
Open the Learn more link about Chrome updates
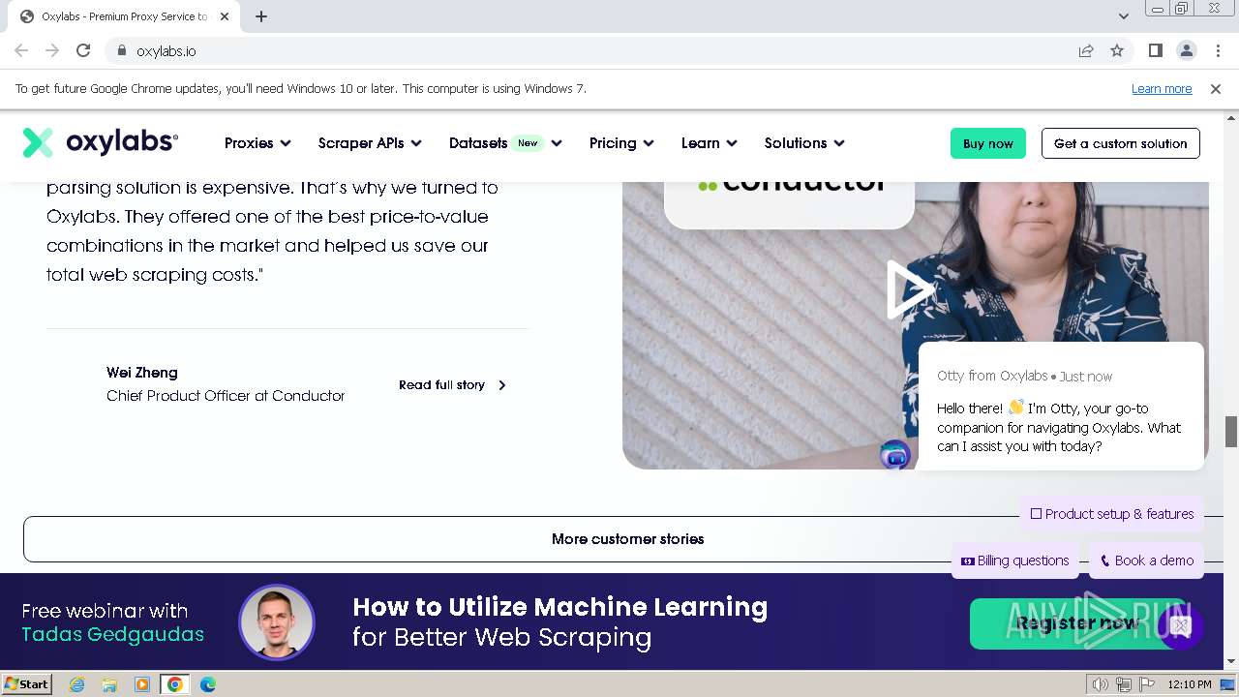click(1162, 88)
